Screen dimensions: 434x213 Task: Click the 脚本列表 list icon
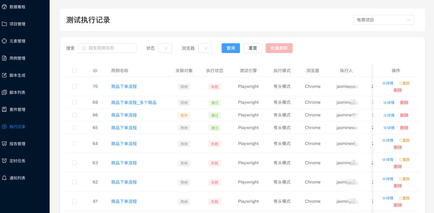4,92
